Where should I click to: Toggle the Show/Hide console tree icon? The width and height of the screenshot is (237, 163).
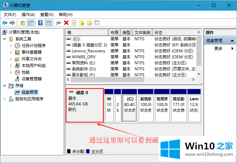pos(31,23)
